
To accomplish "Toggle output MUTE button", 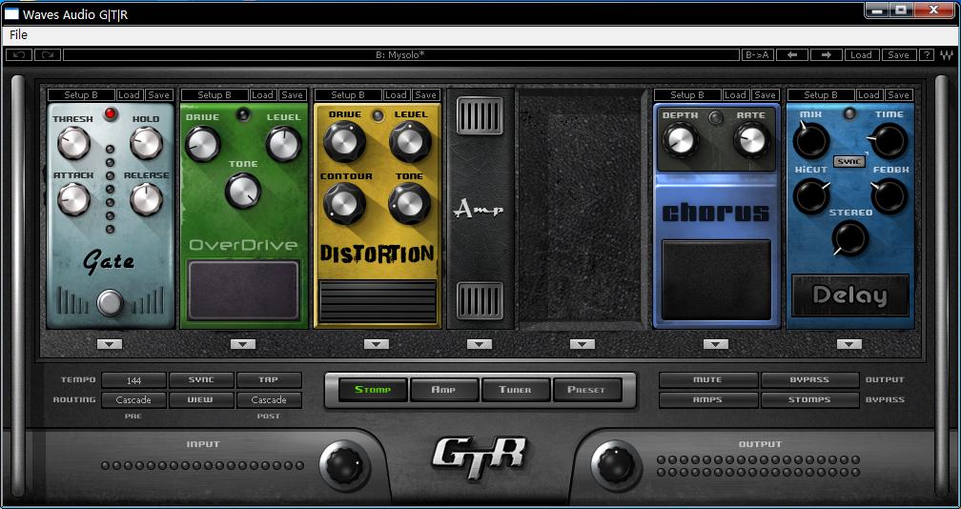I will [x=707, y=379].
